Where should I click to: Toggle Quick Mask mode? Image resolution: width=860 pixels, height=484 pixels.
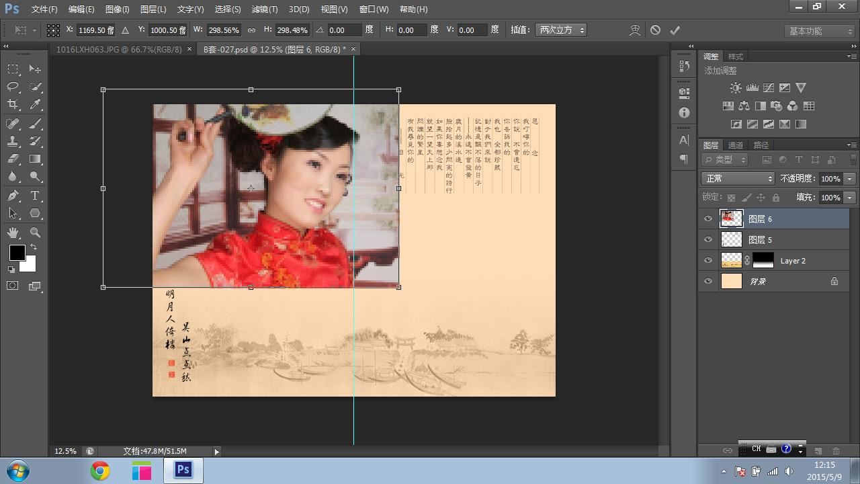pyautogui.click(x=13, y=286)
